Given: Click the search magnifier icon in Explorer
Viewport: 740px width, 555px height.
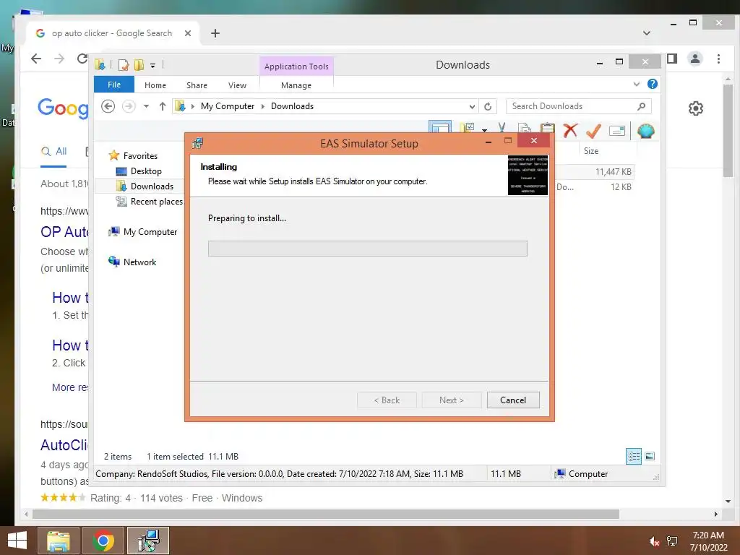Looking at the screenshot, I should tap(642, 106).
